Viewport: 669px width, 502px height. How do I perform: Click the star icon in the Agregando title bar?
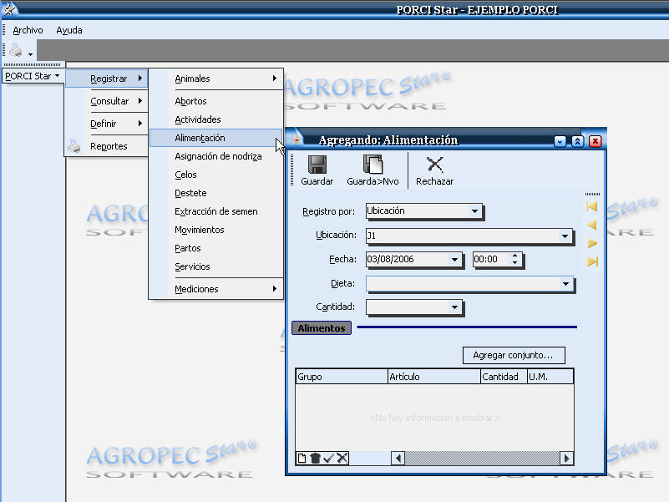[297, 139]
